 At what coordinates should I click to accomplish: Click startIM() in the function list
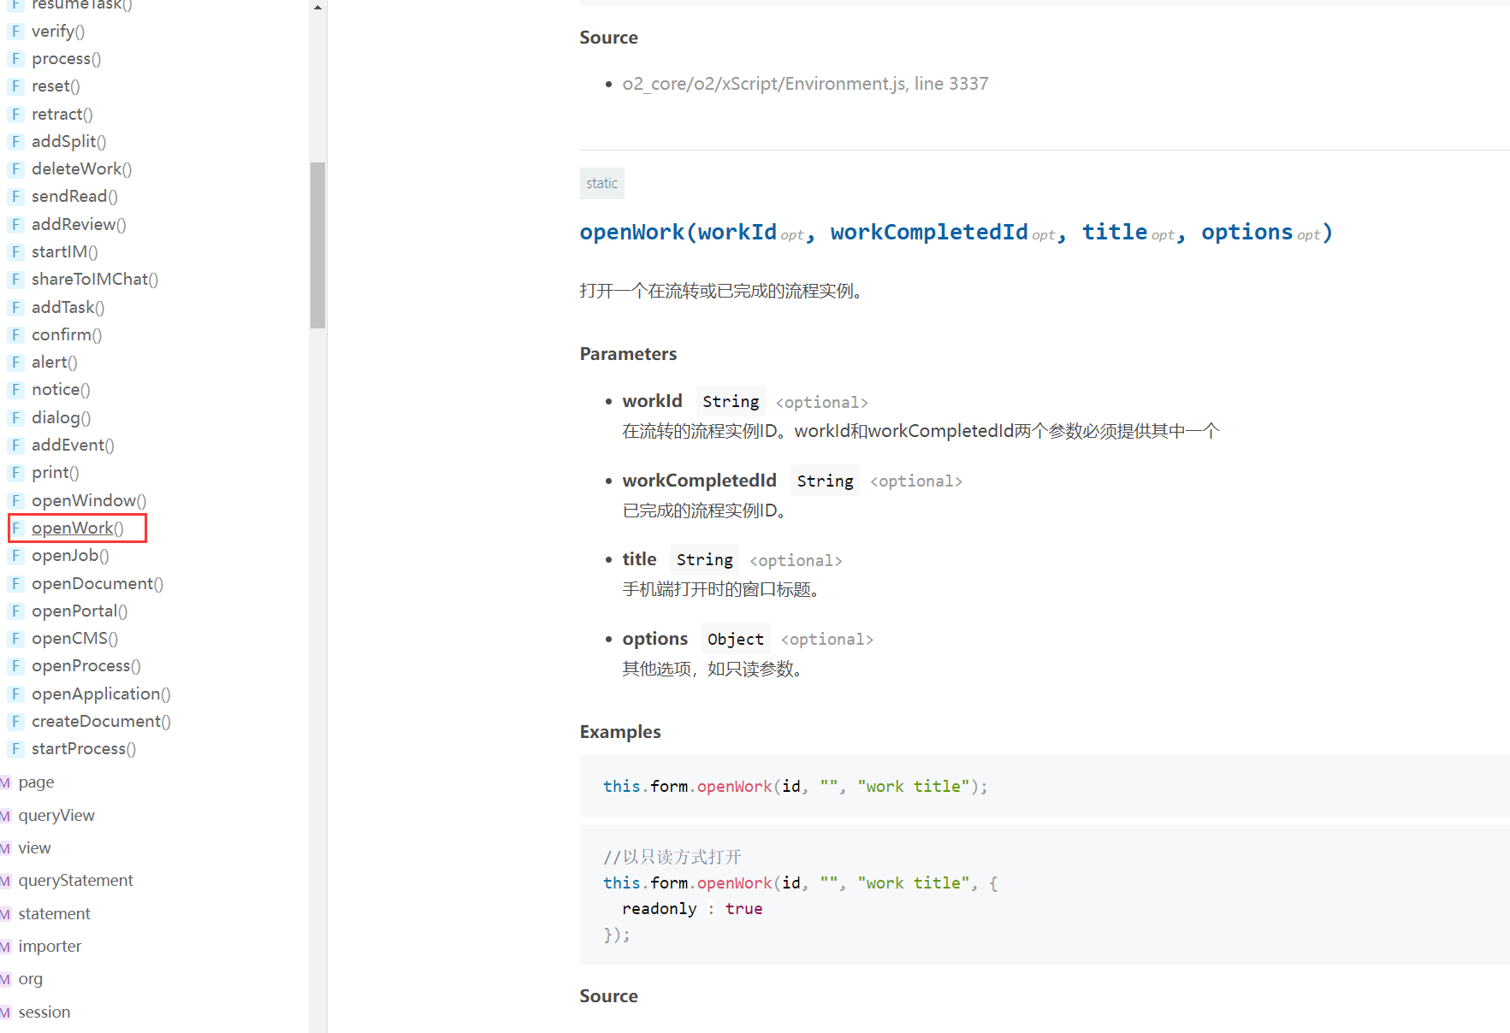pyautogui.click(x=65, y=252)
